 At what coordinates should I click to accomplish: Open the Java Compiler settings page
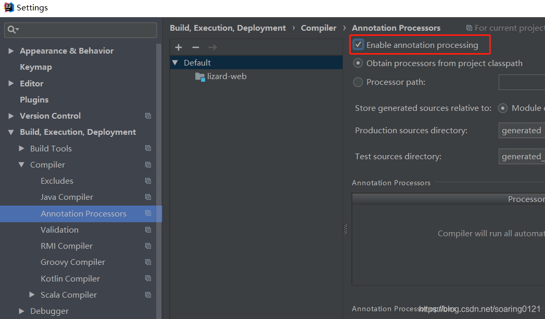click(67, 197)
